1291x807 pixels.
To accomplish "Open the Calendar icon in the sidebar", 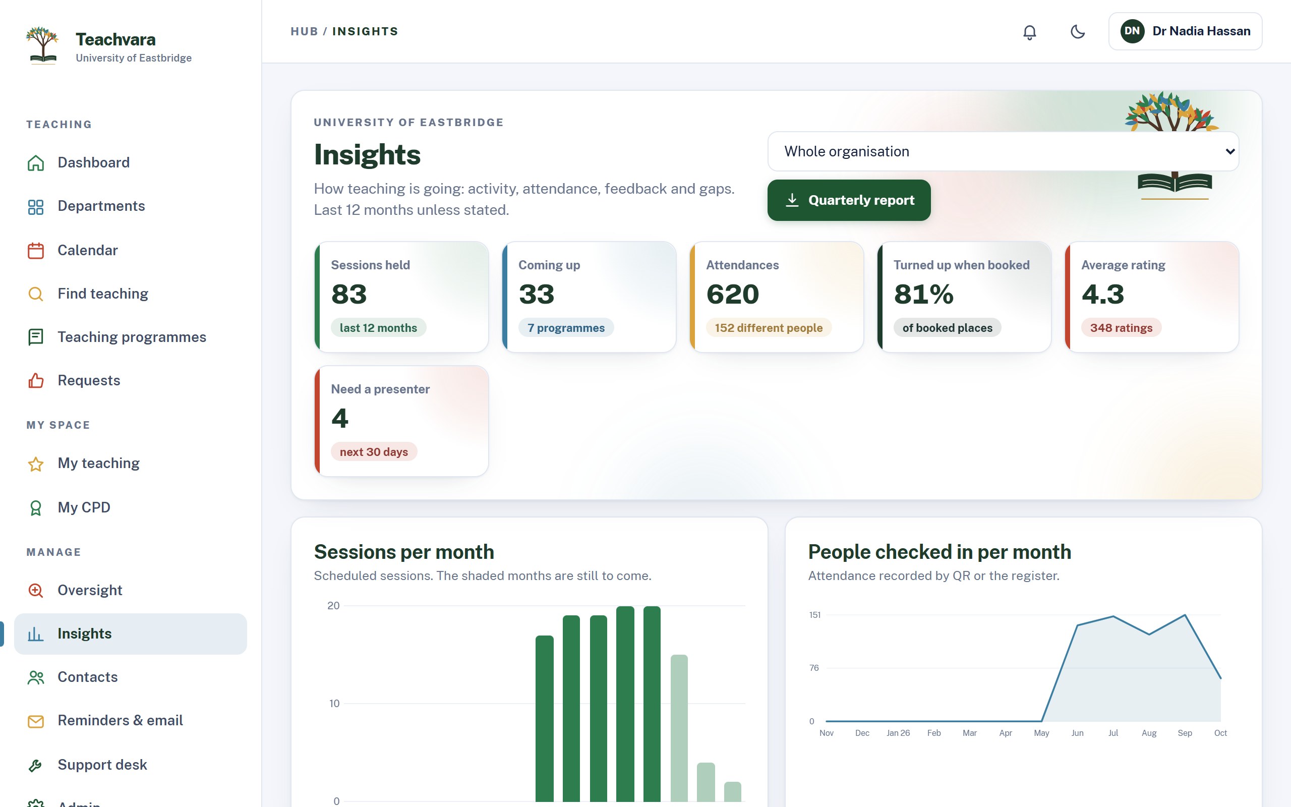I will pos(36,250).
